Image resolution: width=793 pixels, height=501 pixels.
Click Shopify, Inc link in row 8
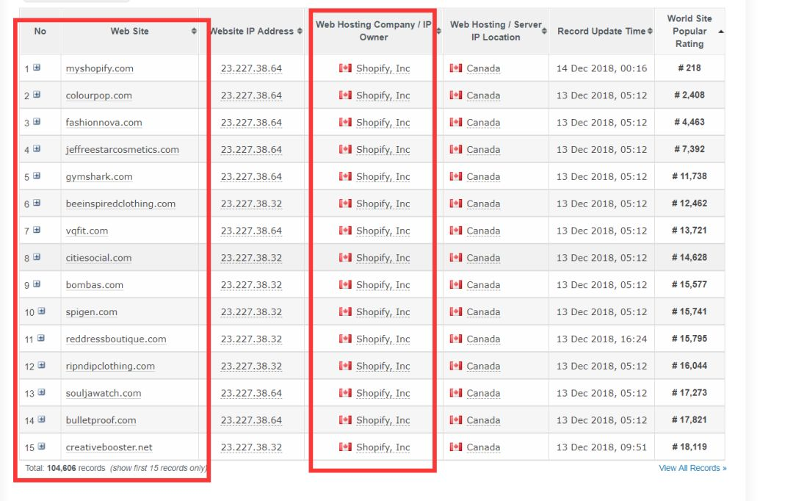383,258
